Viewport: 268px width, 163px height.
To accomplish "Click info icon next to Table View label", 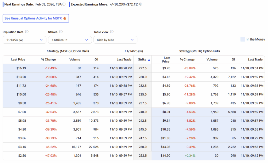I will tap(112, 32).
